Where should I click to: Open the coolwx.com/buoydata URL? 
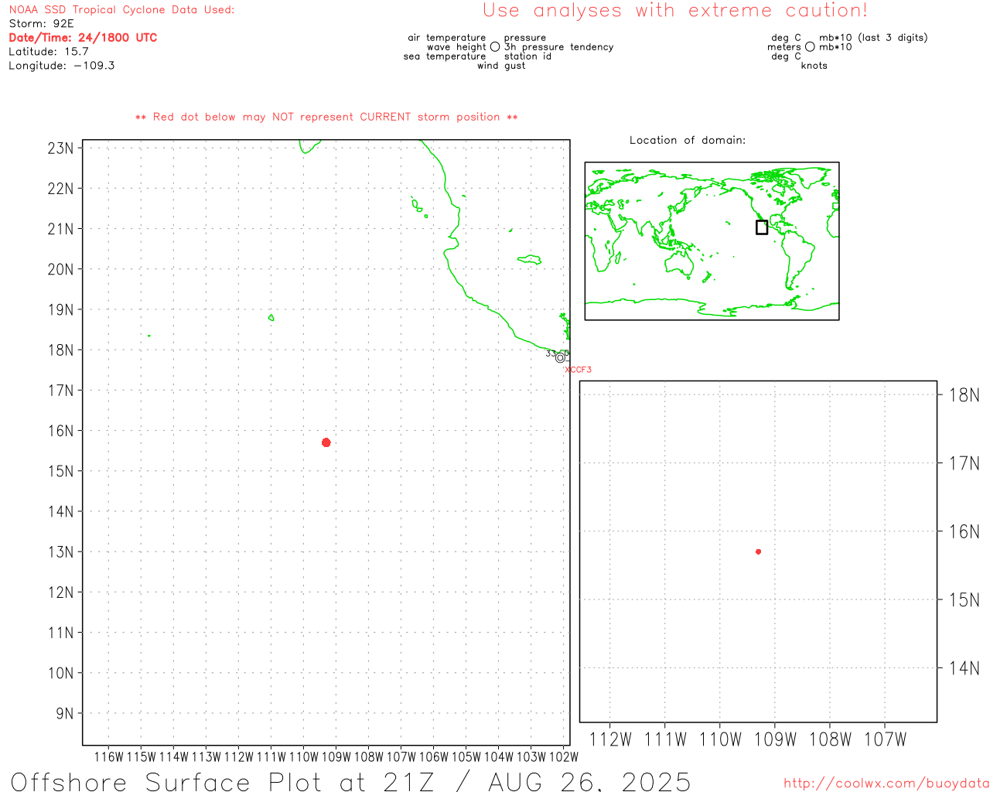886,783
